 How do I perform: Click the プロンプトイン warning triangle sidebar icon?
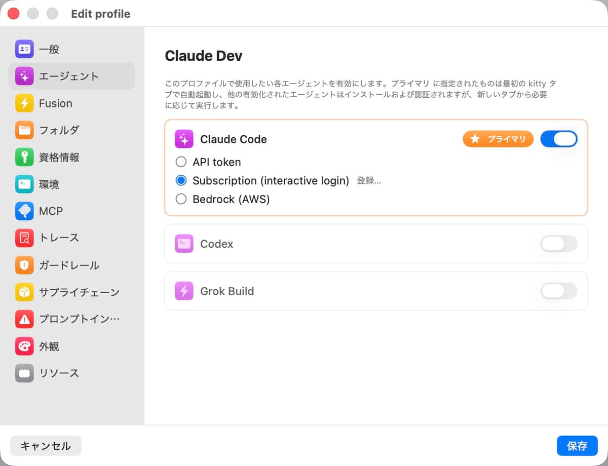pyautogui.click(x=24, y=319)
